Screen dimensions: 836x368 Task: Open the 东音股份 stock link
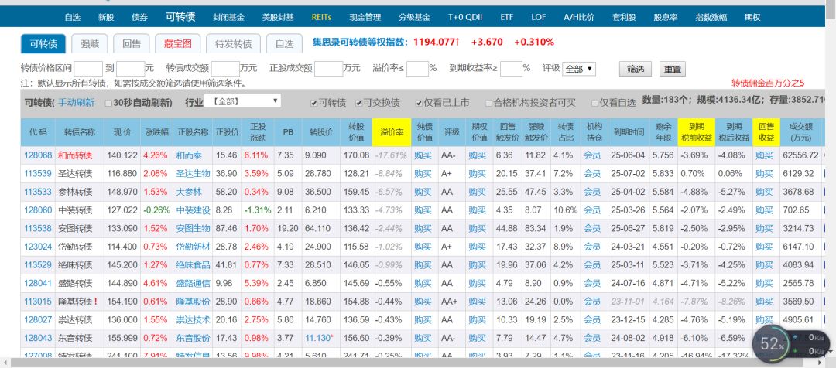tap(193, 338)
